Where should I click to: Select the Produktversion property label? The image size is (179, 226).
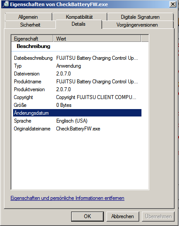[x=29, y=89]
